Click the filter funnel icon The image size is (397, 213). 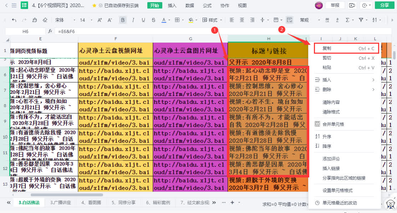(361, 20)
